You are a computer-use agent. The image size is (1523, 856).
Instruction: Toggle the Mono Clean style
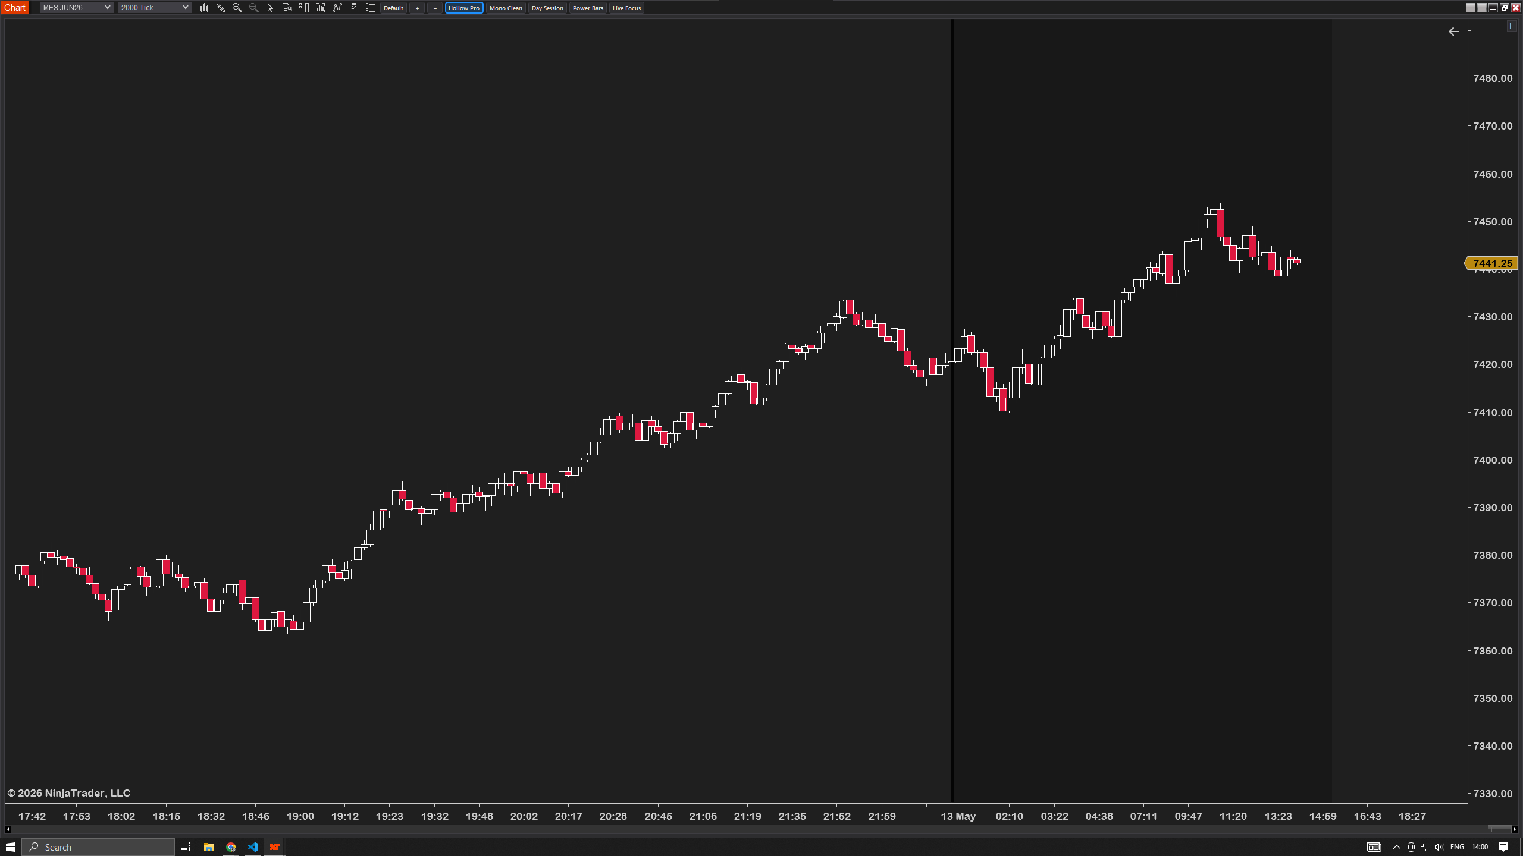(506, 8)
